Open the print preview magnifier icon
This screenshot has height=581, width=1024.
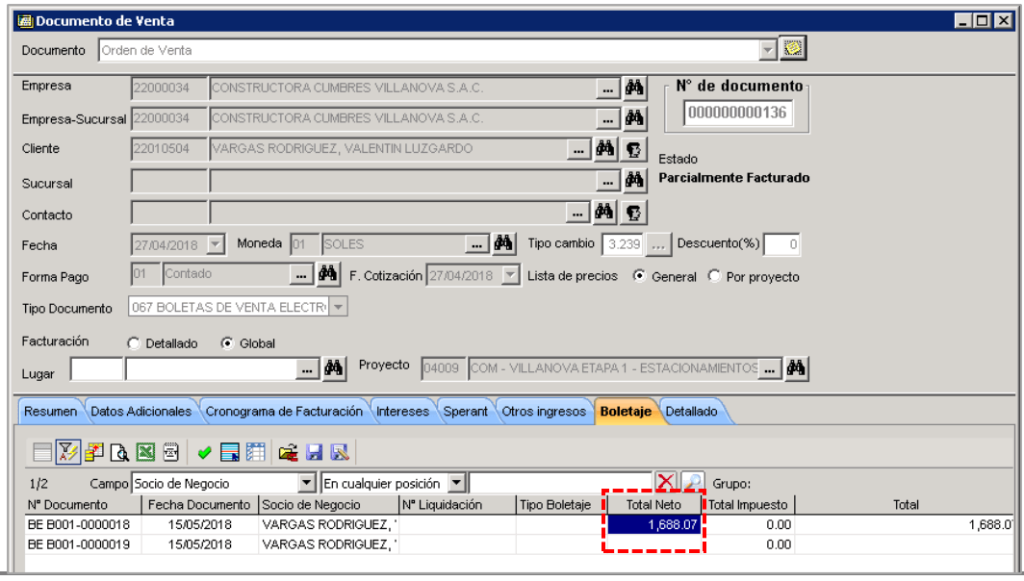coord(119,452)
